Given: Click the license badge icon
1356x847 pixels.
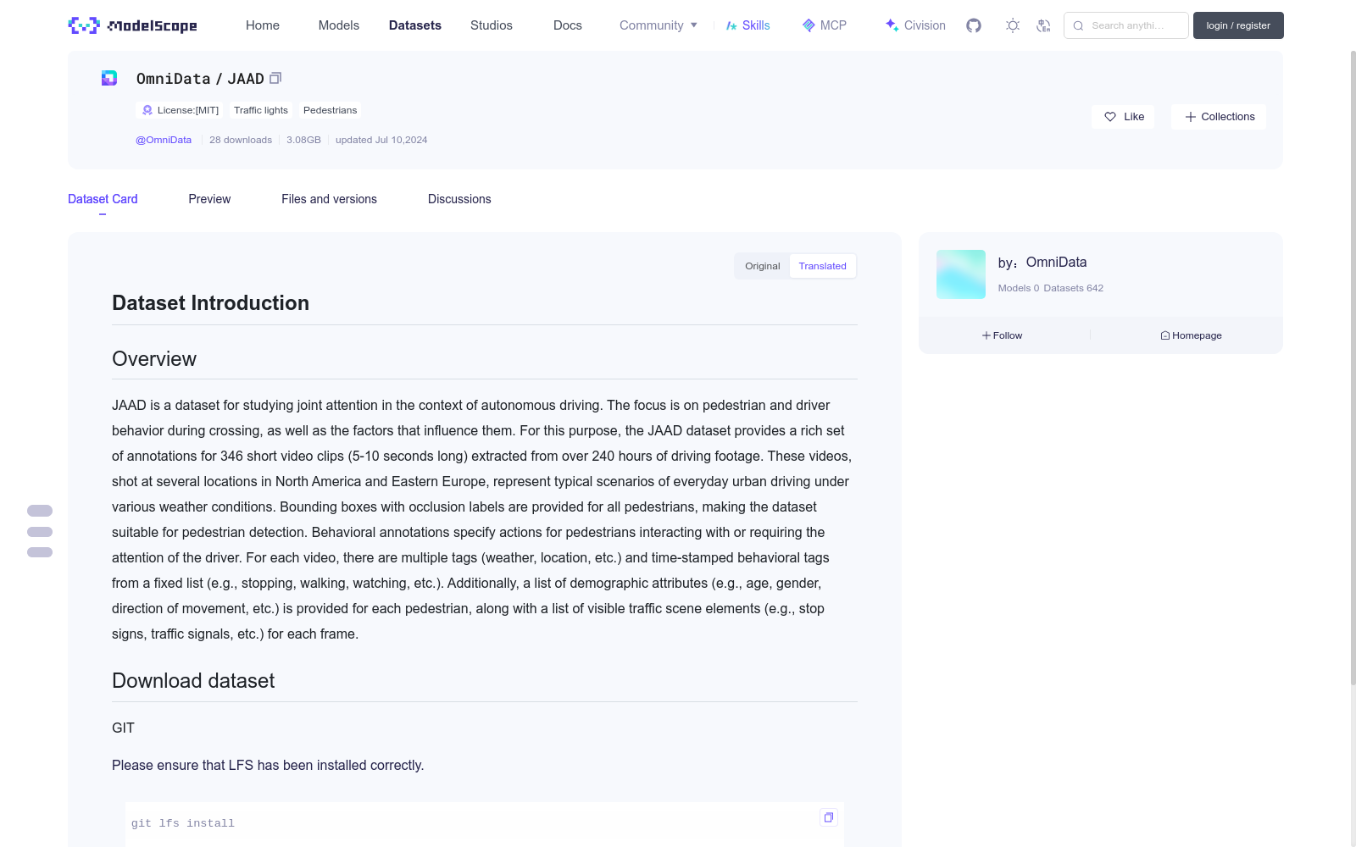Looking at the screenshot, I should click(147, 110).
